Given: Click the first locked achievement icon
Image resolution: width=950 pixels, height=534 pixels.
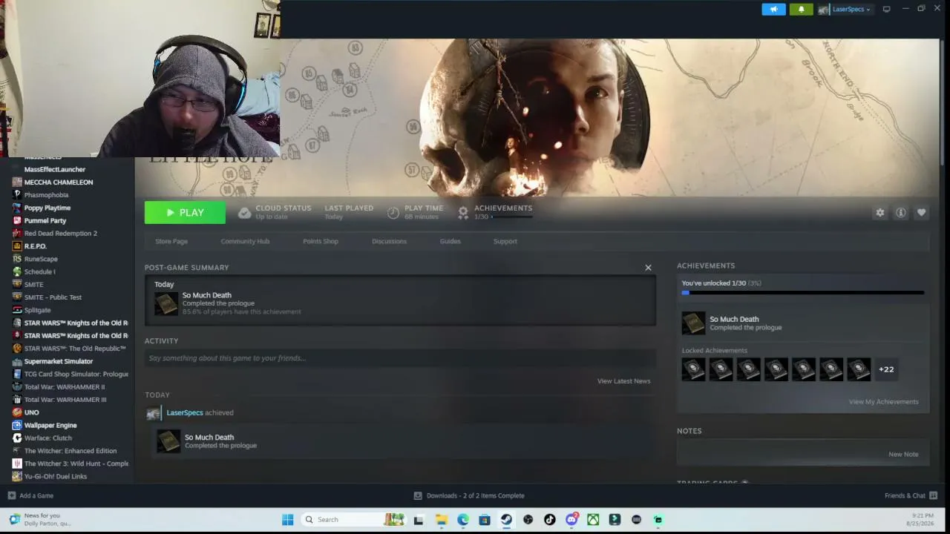Looking at the screenshot, I should pyautogui.click(x=693, y=369).
